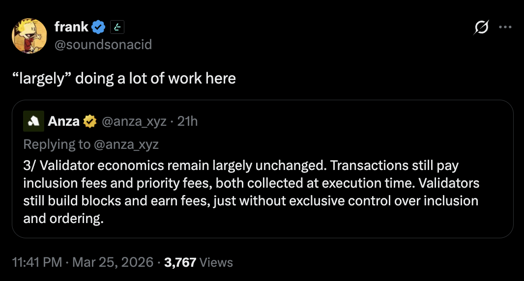
Task: Click the "Replying to" label in quote
Action: [57, 144]
